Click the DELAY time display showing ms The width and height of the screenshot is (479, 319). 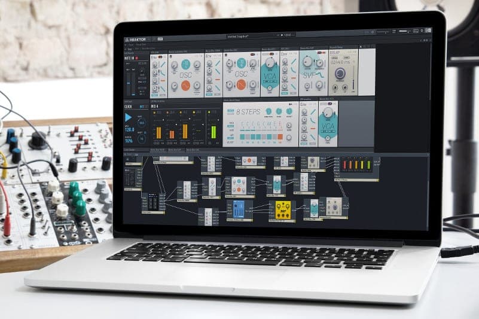[x=340, y=62]
